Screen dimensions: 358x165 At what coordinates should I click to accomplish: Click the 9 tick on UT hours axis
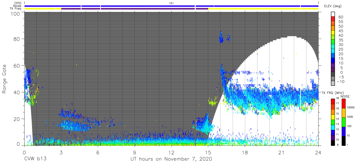coord(134,152)
